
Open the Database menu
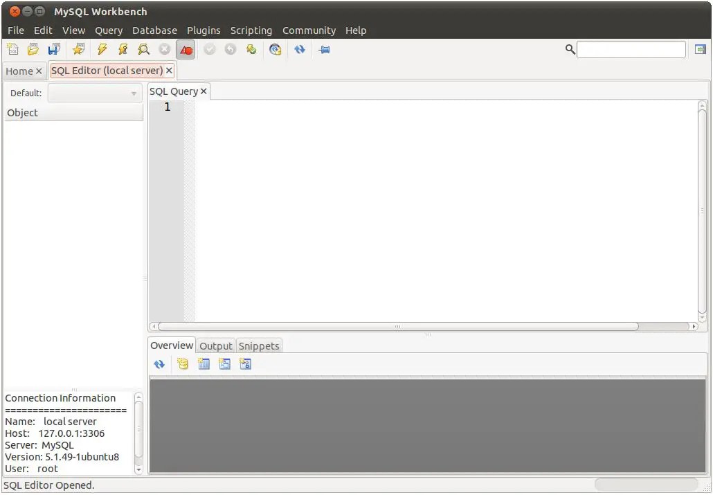click(154, 30)
